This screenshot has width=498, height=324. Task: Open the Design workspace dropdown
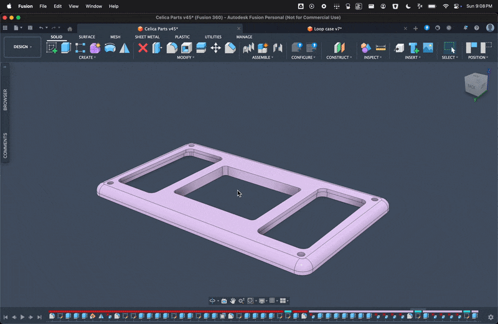[x=22, y=47]
